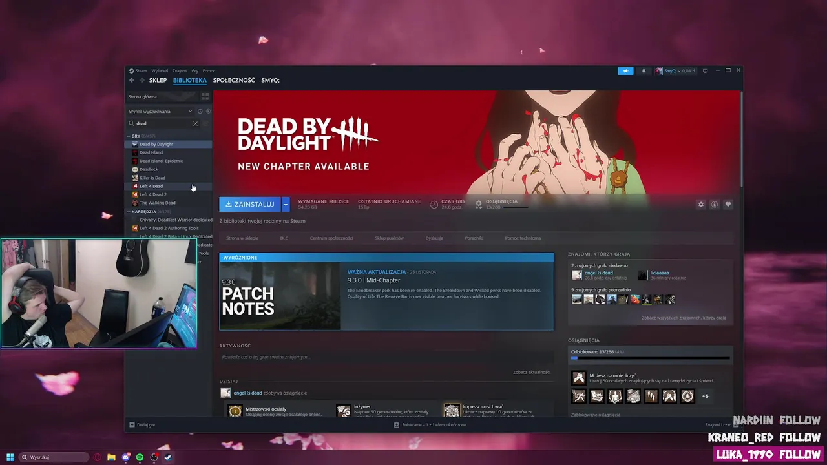Open the 'Mistrzowski ocalały' achievement icon
The height and width of the screenshot is (465, 827).
pyautogui.click(x=235, y=411)
